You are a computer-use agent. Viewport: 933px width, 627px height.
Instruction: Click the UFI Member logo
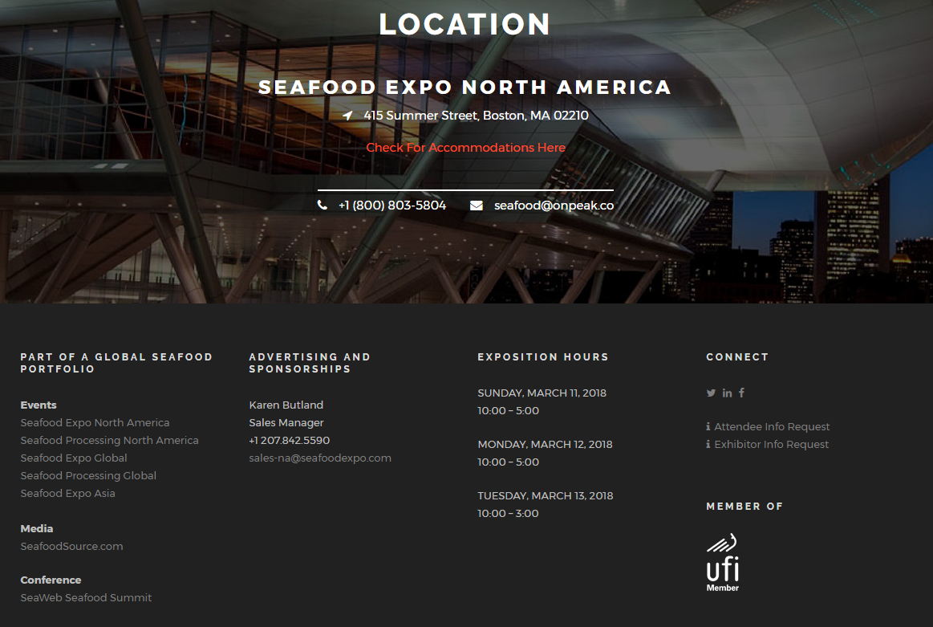723,563
